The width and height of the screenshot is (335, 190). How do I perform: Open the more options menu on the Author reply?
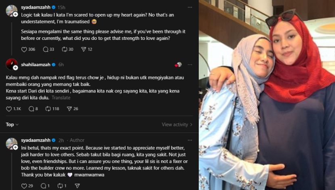click(x=190, y=140)
